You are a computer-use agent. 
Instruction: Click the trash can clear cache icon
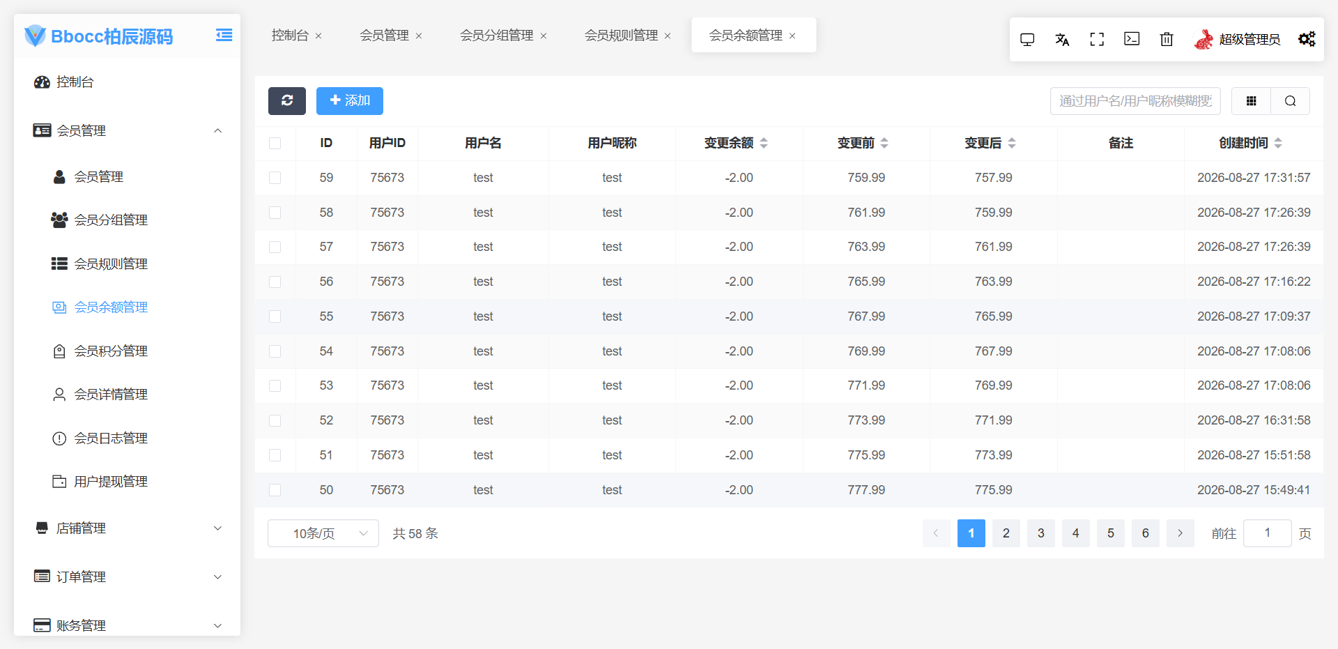(x=1167, y=39)
